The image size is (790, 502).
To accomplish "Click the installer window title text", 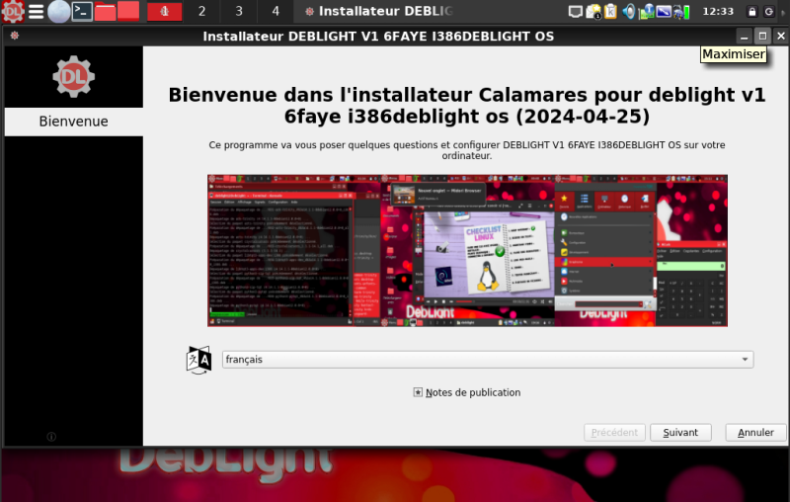I will click(378, 37).
